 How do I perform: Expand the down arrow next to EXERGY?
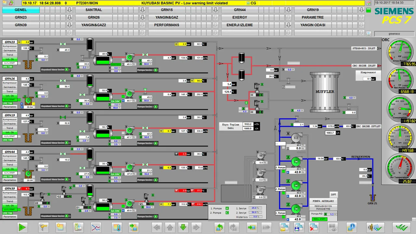pos(288,18)
